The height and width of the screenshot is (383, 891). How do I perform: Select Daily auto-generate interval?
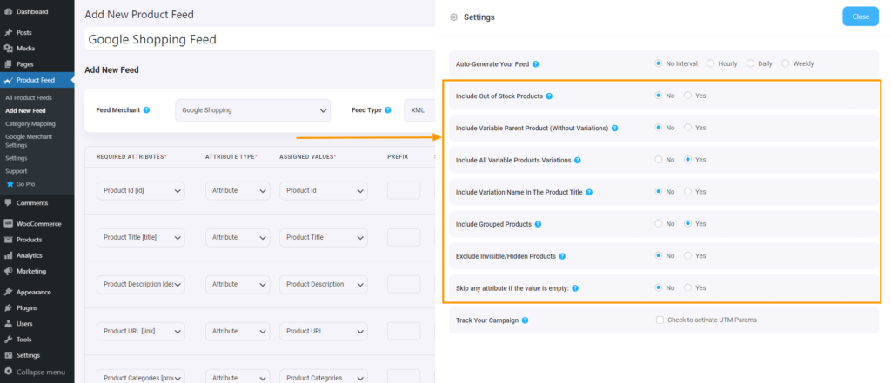pos(750,63)
